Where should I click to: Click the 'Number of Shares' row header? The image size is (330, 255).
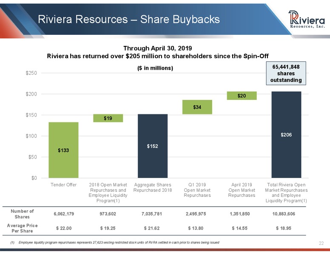[x=22, y=214]
